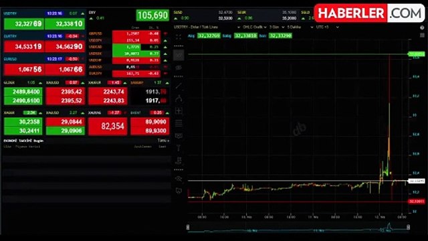Click the tile value 29,0844

pyautogui.click(x=66, y=122)
